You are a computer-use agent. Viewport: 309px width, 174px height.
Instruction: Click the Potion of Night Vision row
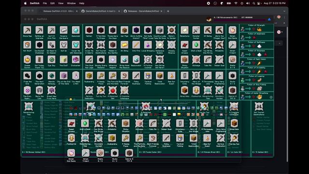pos(256,62)
